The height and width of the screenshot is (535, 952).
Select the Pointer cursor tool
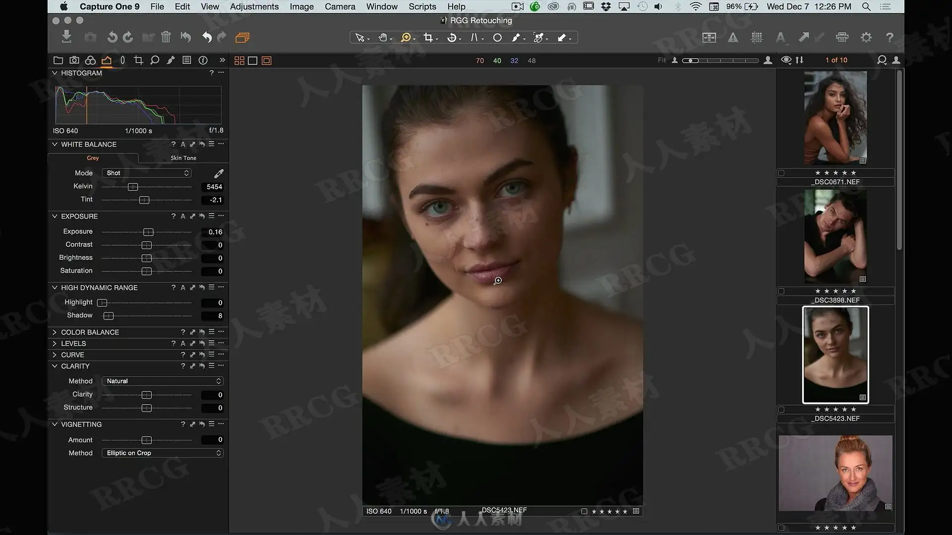[360, 38]
